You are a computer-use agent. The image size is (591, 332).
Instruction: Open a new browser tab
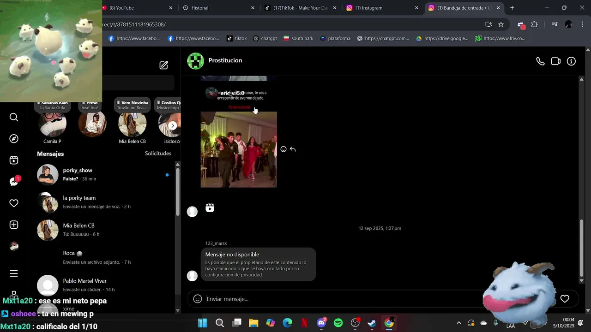point(512,8)
